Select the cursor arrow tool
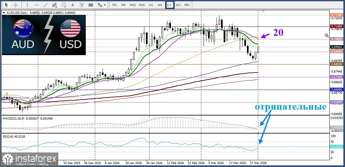 tap(6, 5)
